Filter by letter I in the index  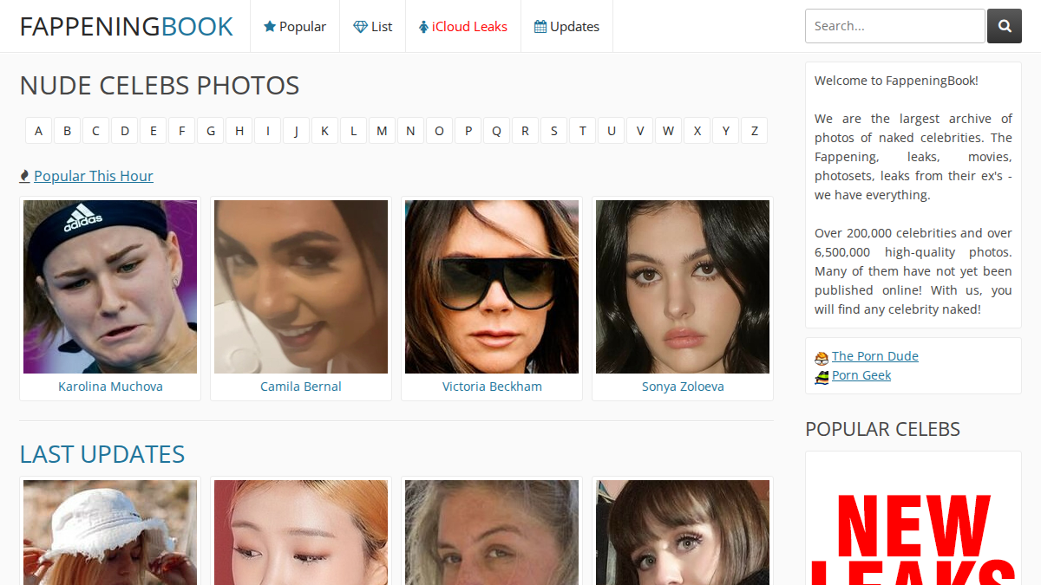pos(267,131)
